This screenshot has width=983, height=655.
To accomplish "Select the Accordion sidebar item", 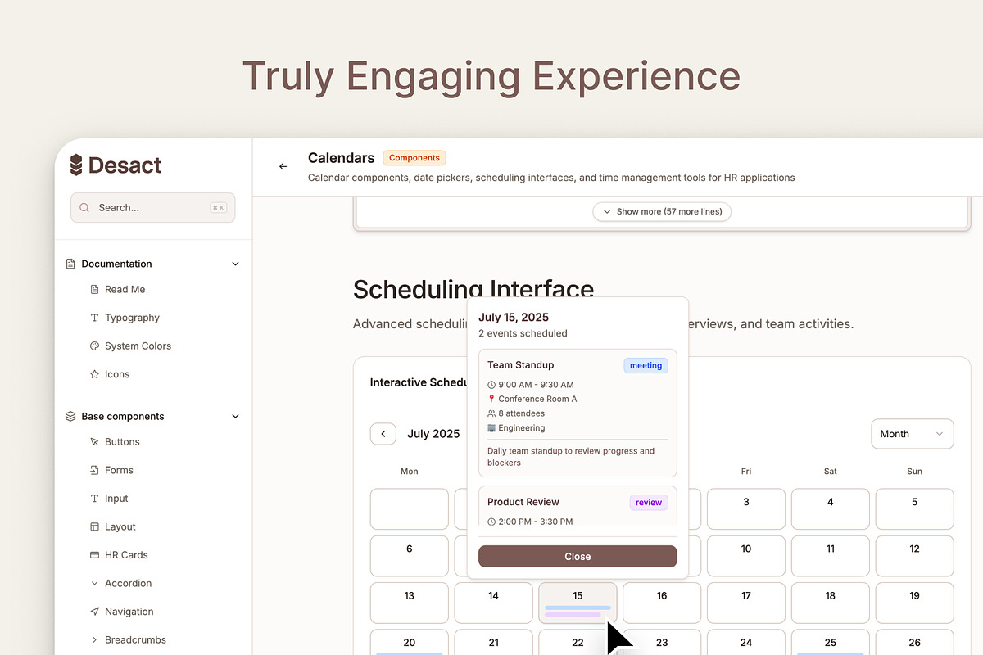I will 128,583.
